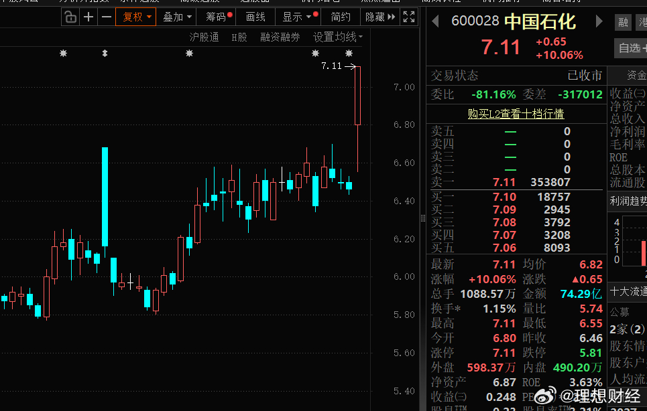Click 隐藏 to hide the side panel
The height and width of the screenshot is (411, 647).
[x=379, y=17]
